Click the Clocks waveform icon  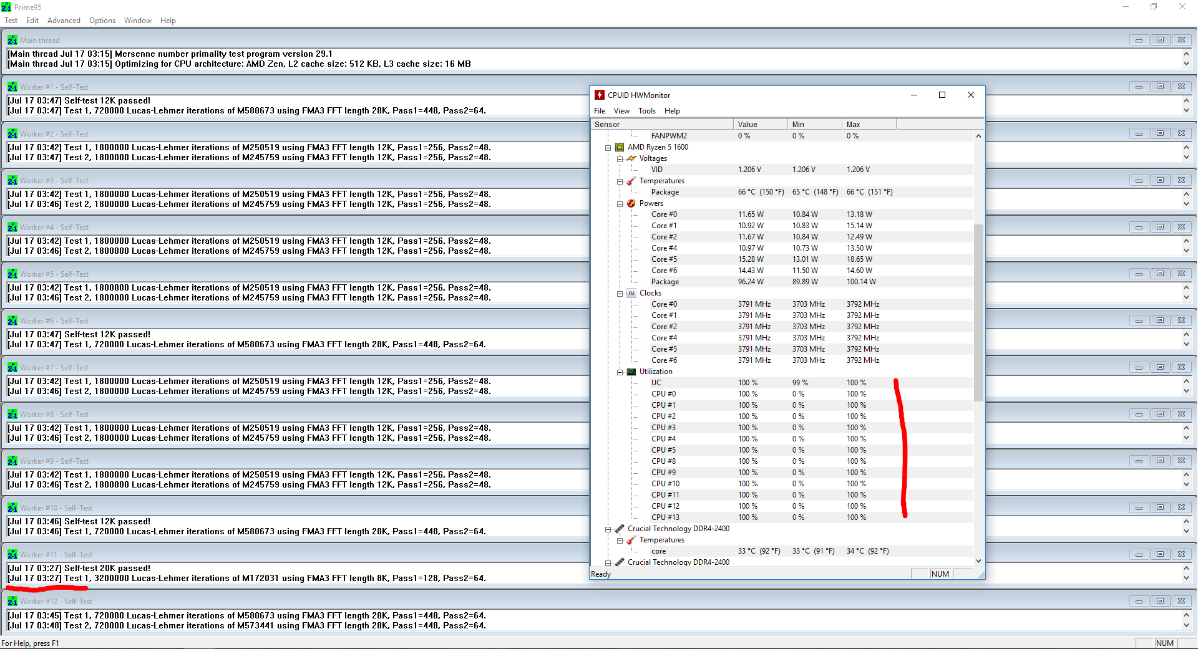[631, 293]
